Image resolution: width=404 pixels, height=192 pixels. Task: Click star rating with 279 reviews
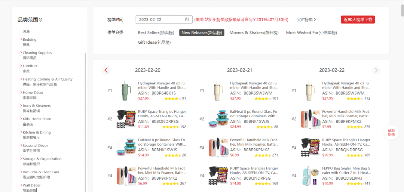pyautogui.click(x=355, y=127)
